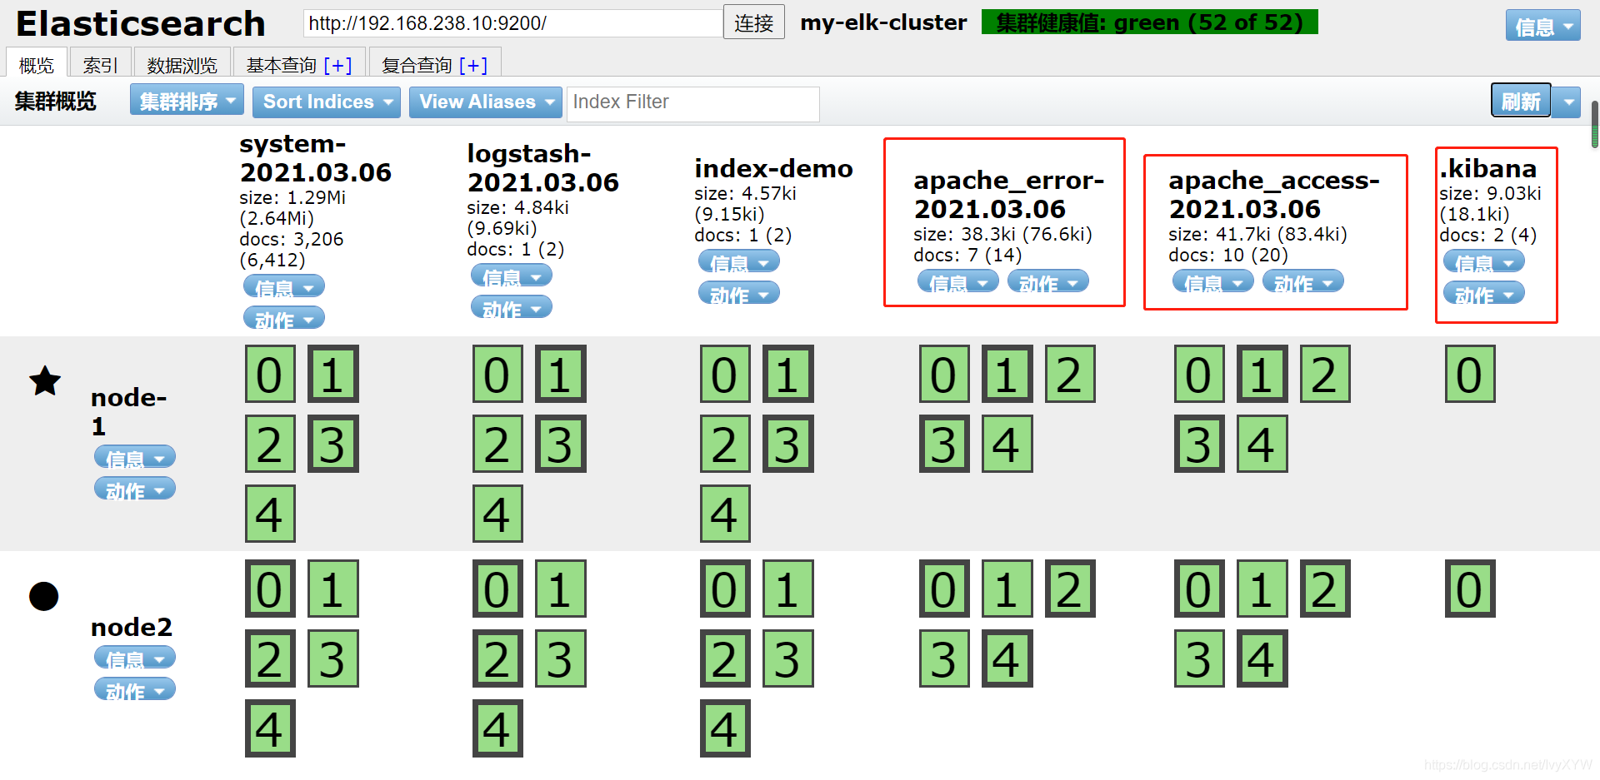The width and height of the screenshot is (1600, 780).
Task: Open the Sort Indices dropdown
Action: point(327,102)
